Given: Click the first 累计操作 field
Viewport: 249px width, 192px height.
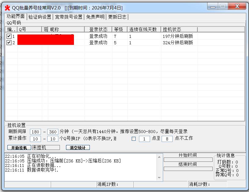Looking at the screenshot, I should 35,139.
